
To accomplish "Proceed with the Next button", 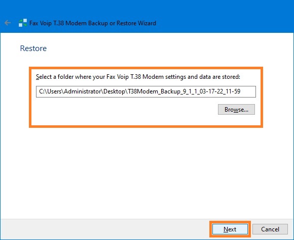I will coord(230,229).
